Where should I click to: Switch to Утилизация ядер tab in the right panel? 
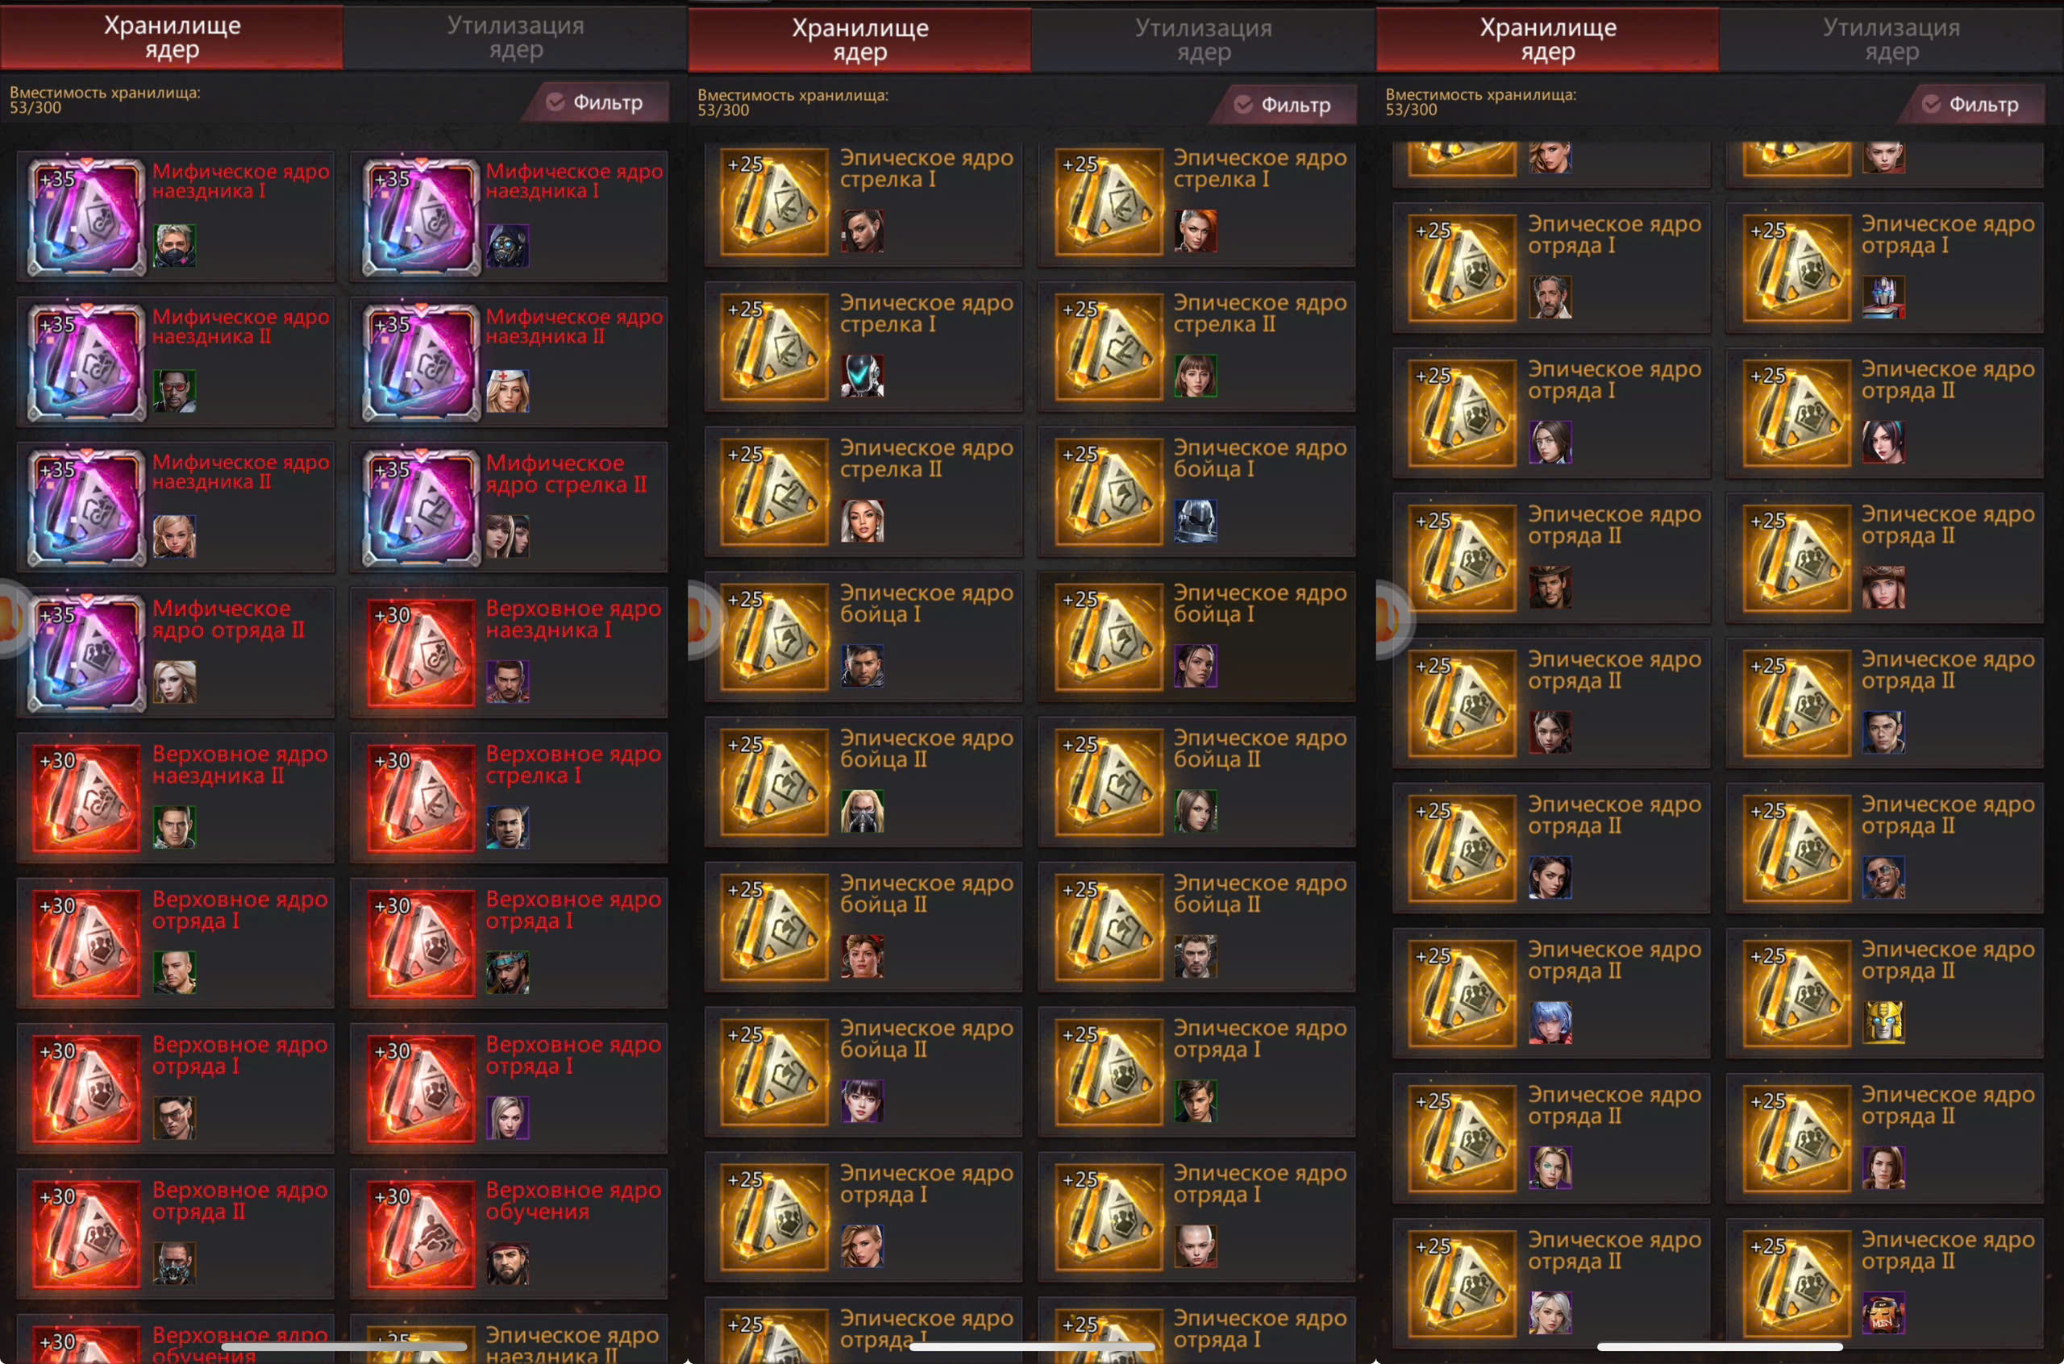pos(1891,40)
